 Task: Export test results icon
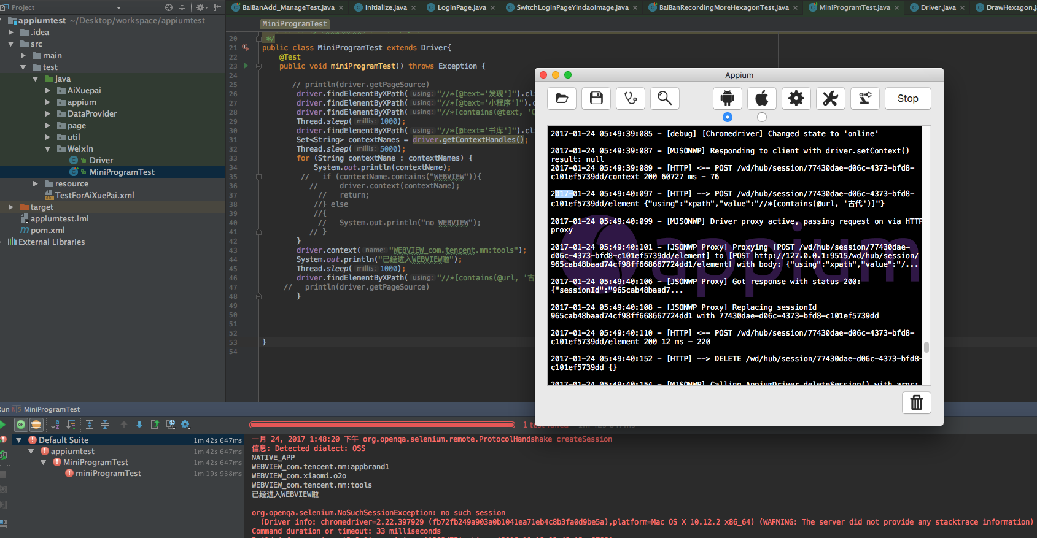(x=155, y=425)
